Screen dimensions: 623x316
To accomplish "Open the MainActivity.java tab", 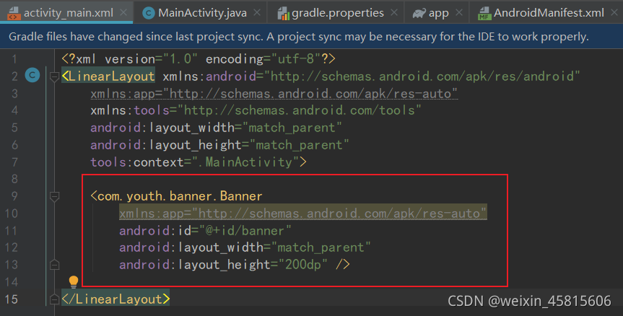I will [x=201, y=13].
